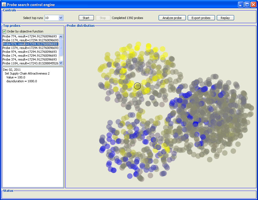
Task: Minimize the Probe search window
Action: coord(241,5)
